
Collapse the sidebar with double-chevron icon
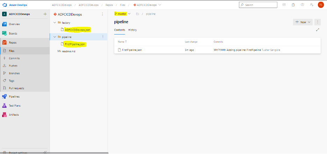coord(45,152)
